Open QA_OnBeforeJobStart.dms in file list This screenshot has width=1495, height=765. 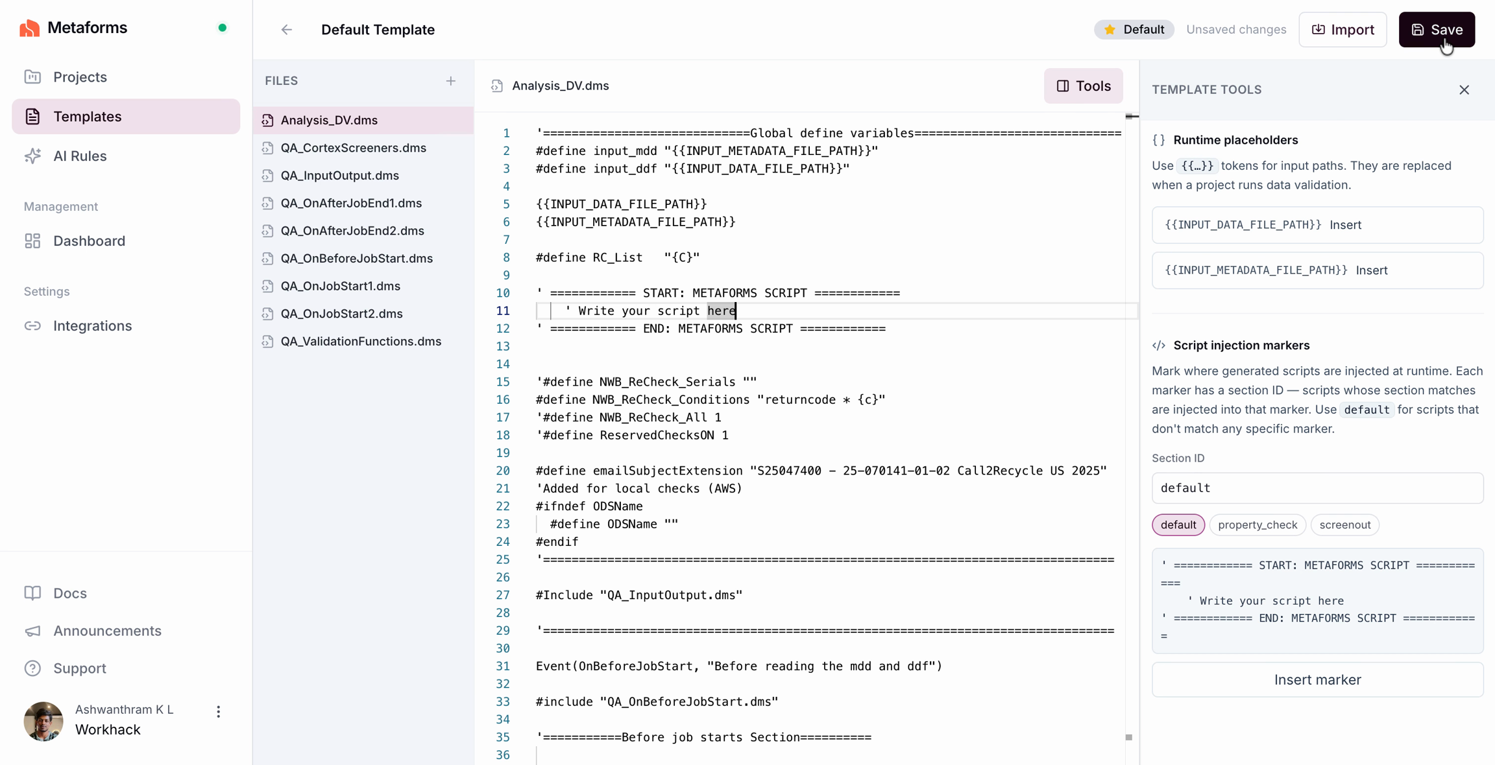[356, 259]
